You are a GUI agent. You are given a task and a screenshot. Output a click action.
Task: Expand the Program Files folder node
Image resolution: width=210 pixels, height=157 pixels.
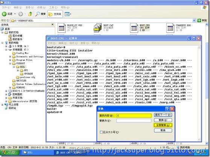[10, 60]
